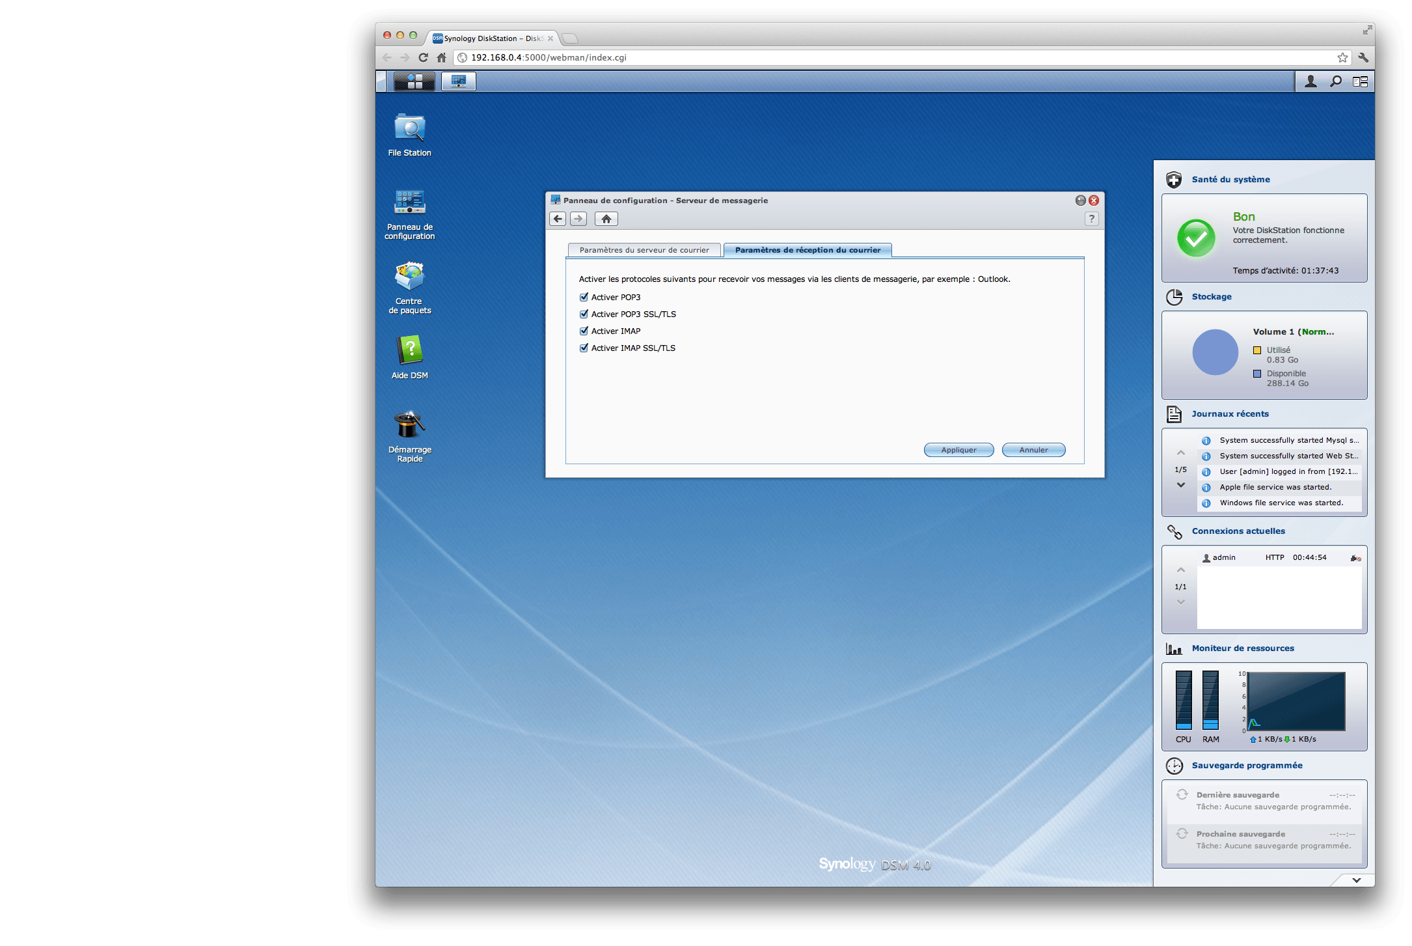The image size is (1412, 946).
Task: Uncheck Activer POP3 checkbox
Action: (x=584, y=297)
